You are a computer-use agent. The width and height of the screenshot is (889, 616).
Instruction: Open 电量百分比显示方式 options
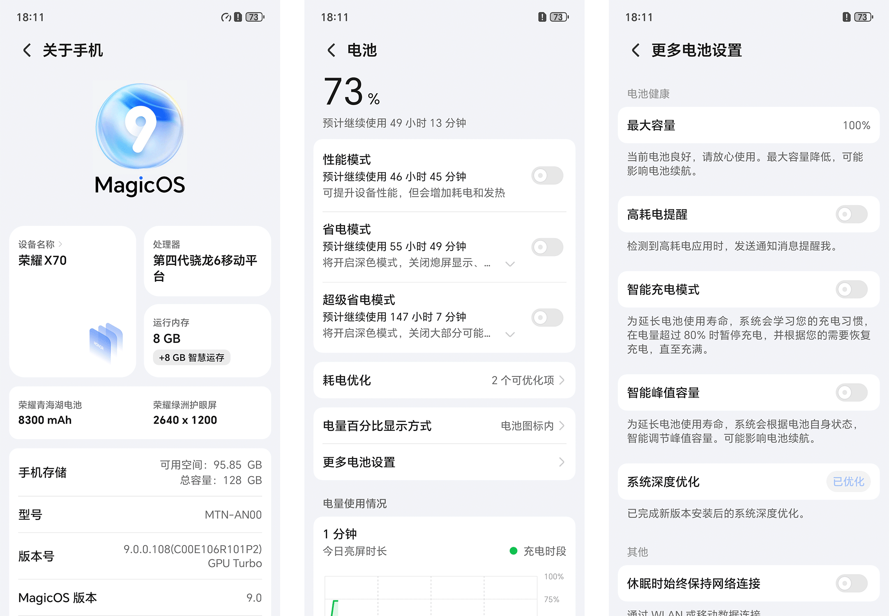tap(444, 426)
